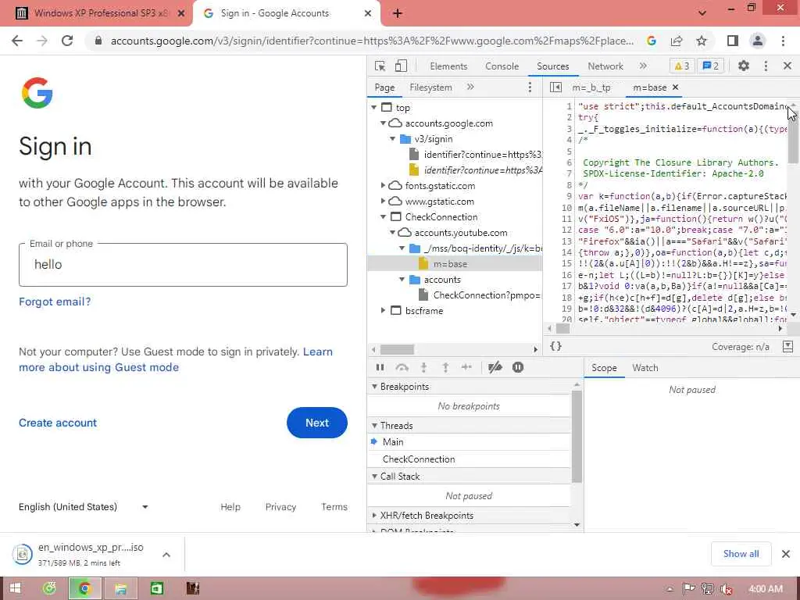Collapse the Call Stack section
Screen dimensions: 800x600
tap(374, 477)
